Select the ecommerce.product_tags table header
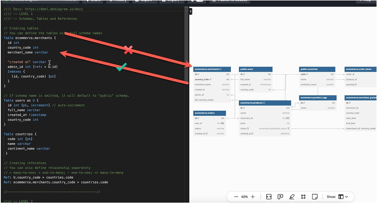The image size is (377, 203). tap(317, 98)
